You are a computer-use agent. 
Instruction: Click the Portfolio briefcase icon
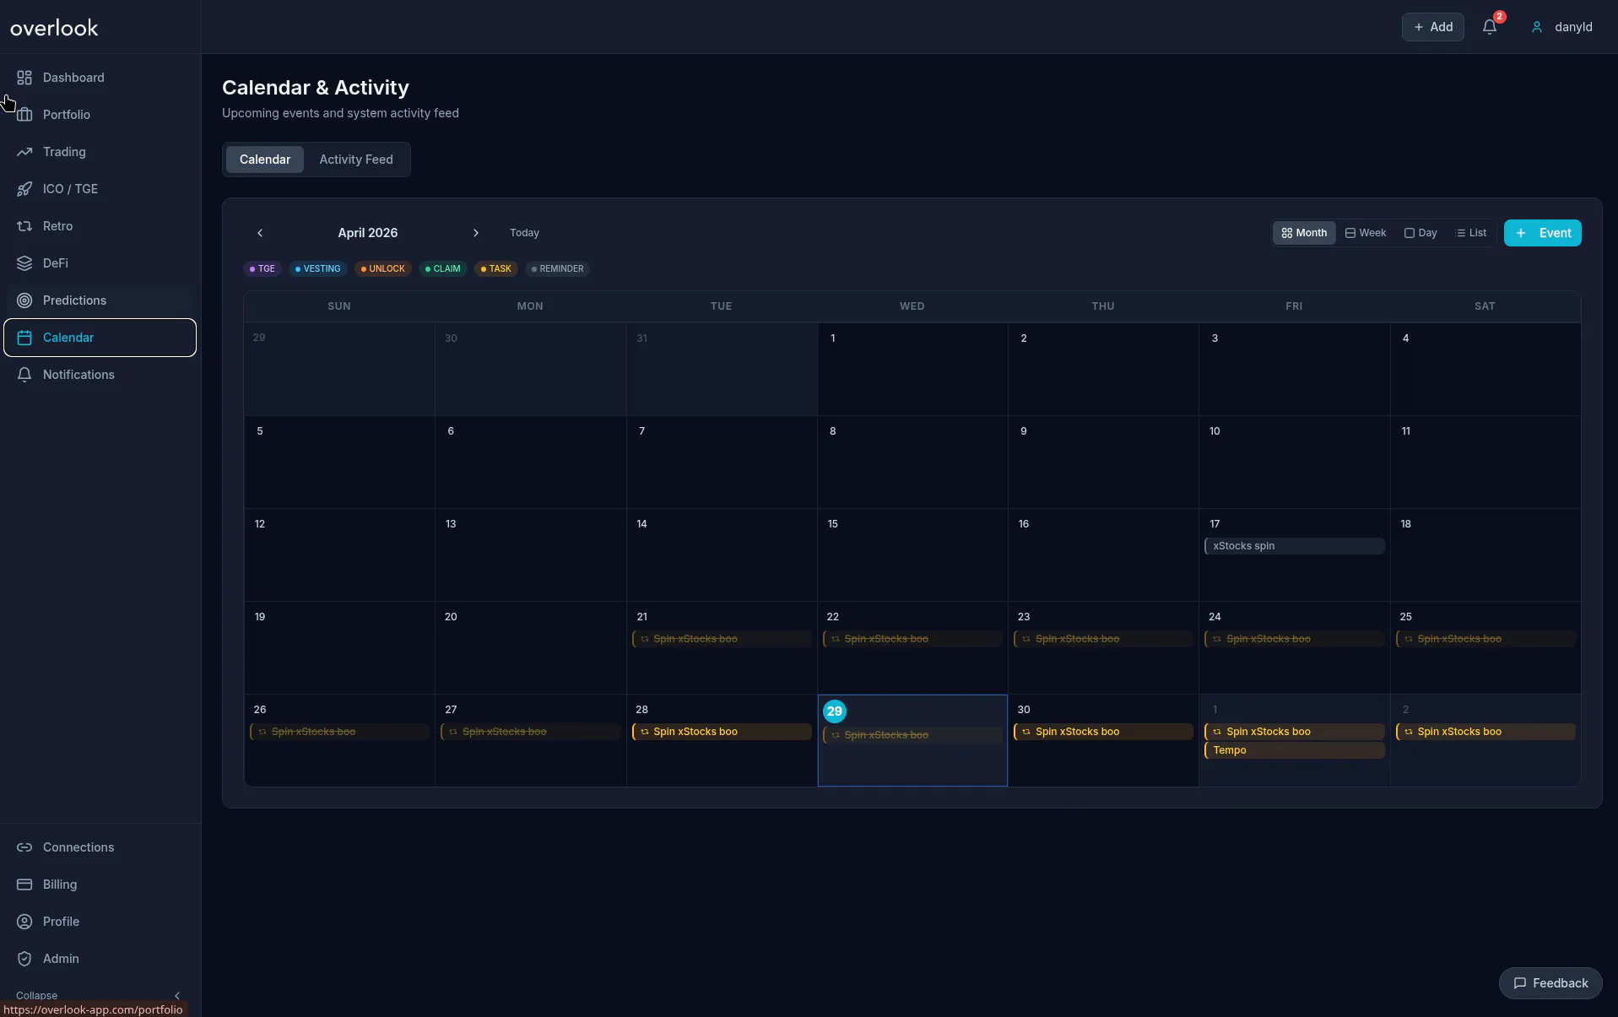pyautogui.click(x=24, y=115)
